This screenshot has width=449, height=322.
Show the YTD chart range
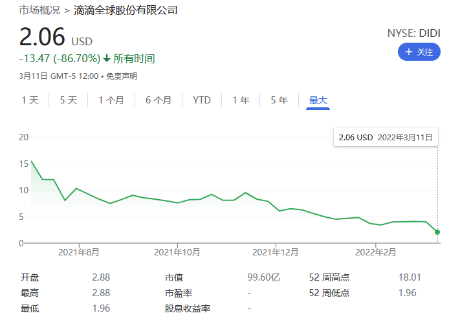[202, 100]
